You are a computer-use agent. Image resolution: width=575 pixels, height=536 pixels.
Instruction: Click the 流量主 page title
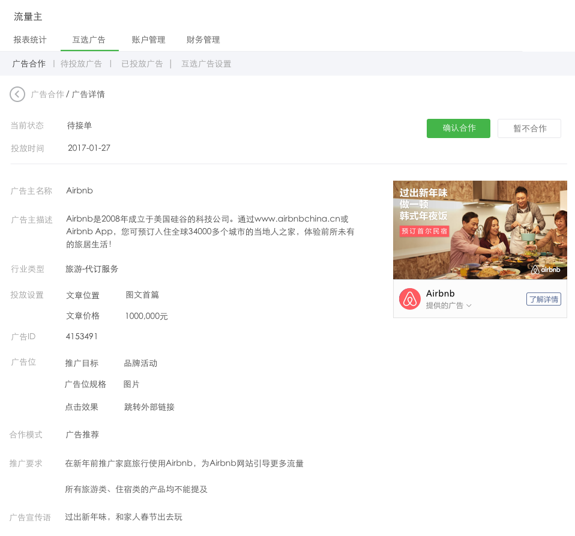coord(28,16)
